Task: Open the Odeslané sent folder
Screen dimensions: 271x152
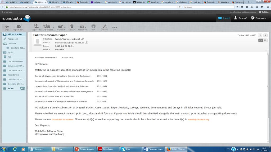Action: coord(14,43)
